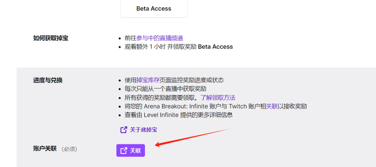Click the 进度与兑换 section heading
This screenshot has width=376, height=167.
pyautogui.click(x=48, y=80)
